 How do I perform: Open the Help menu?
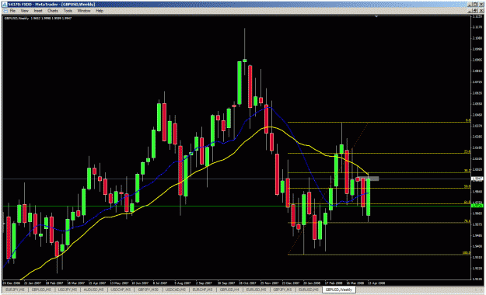coord(100,11)
